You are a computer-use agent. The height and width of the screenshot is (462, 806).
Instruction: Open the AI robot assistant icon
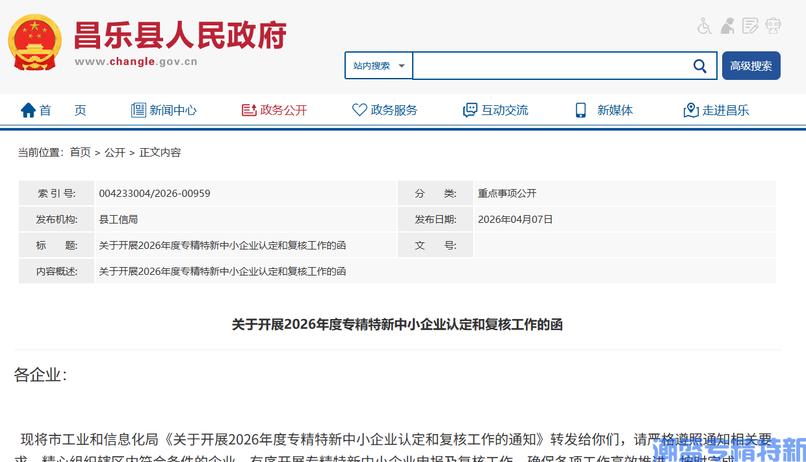773,25
